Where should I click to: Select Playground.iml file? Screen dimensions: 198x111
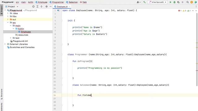[20, 41]
